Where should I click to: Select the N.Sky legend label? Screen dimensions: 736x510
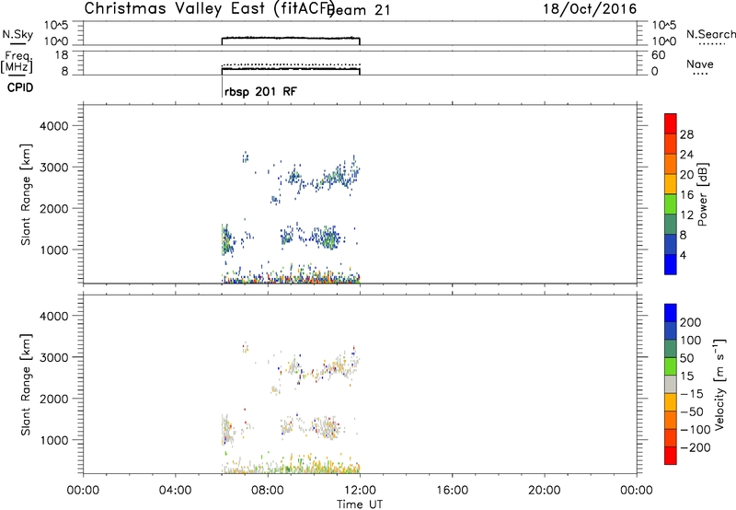pyautogui.click(x=17, y=34)
